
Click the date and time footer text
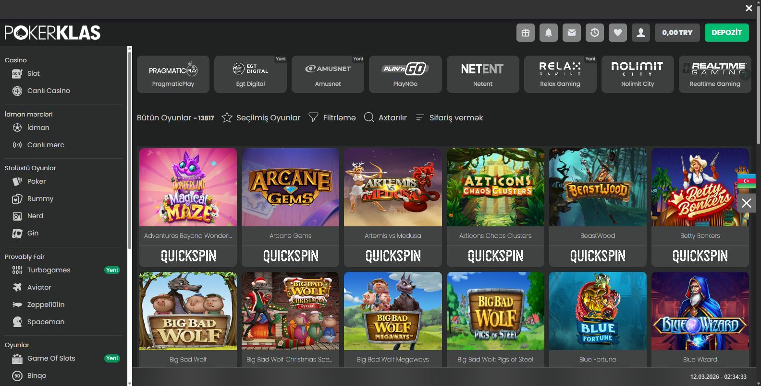coord(718,377)
